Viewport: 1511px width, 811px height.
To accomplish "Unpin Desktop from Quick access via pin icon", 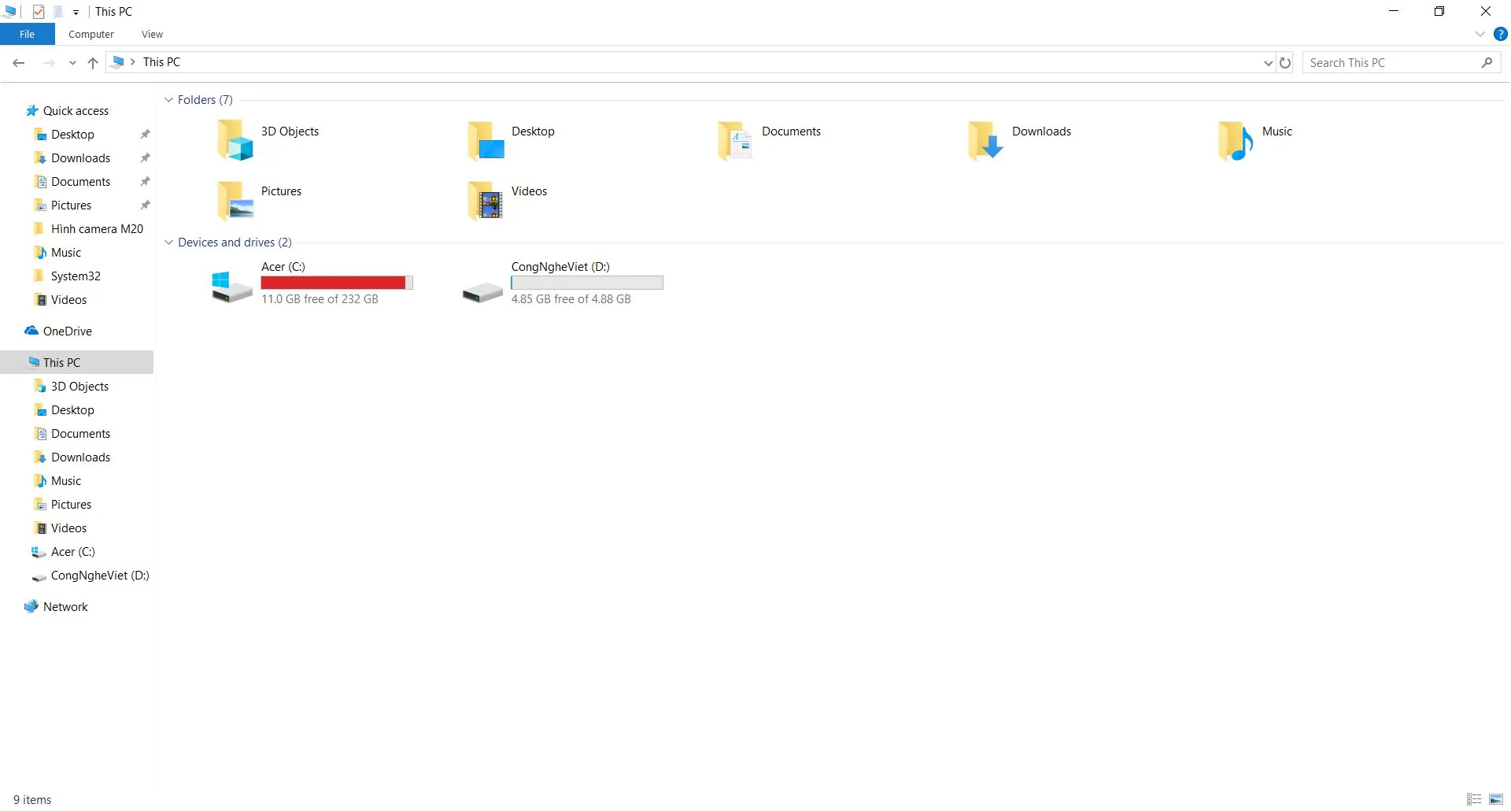I will pos(145,135).
